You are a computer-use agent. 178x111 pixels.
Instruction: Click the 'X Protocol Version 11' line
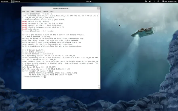[37, 54]
